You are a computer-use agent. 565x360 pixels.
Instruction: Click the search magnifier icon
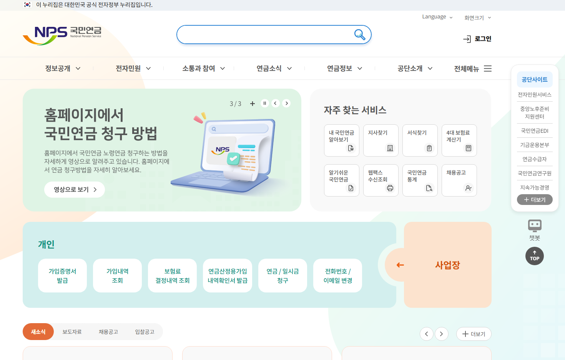[x=359, y=35]
